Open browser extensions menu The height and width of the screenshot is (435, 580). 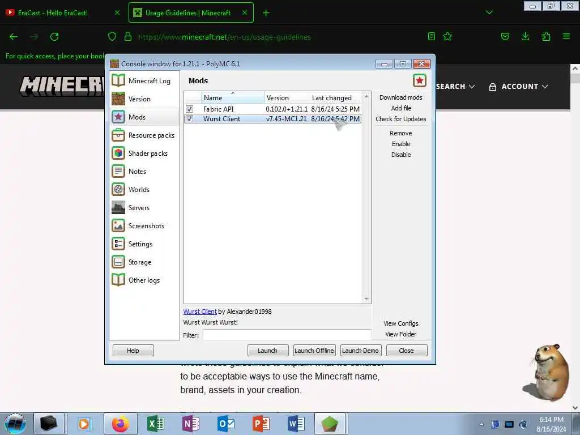546,36
